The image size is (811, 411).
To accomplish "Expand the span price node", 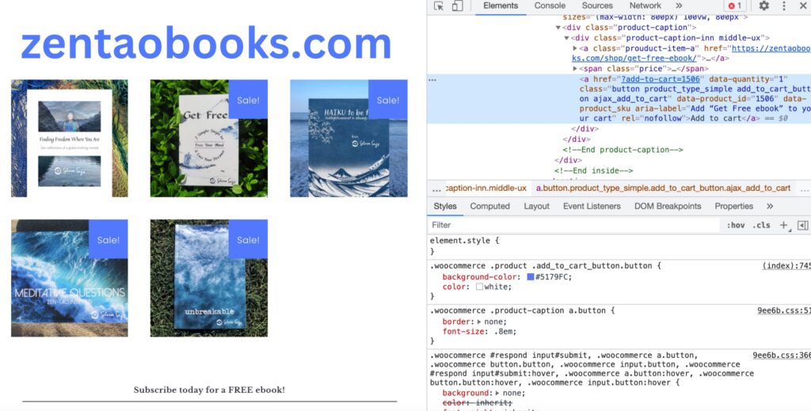I will coord(575,68).
